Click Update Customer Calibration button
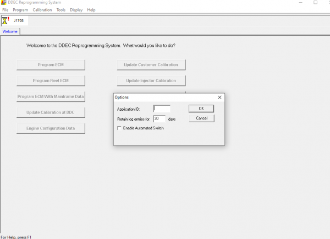Image resolution: width=330 pixels, height=239 pixels. coord(151,64)
